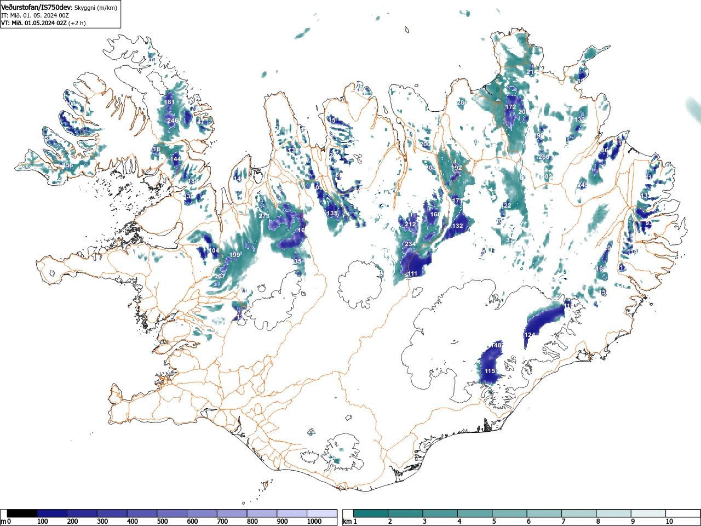Click the '124' value on the southeast fog patch
This screenshot has height=526, width=701.
click(x=530, y=335)
